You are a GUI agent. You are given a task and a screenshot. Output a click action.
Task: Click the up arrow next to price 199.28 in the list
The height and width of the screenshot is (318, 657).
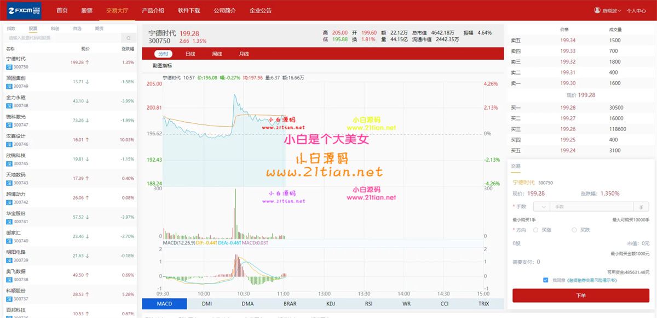click(x=87, y=63)
